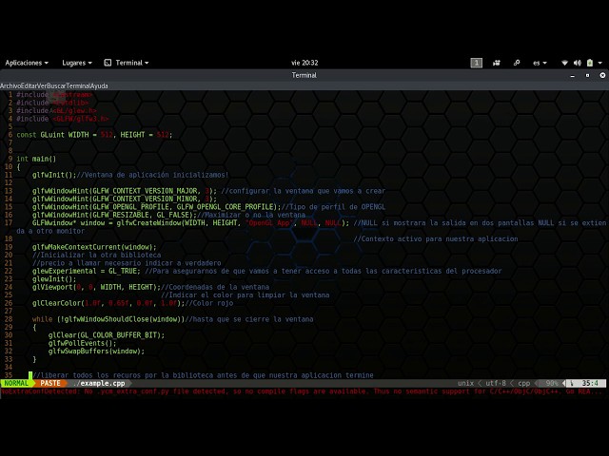The image size is (609, 456).
Task: Click 'glewExperimental = GL_TRUE;' on line 22
Action: click(x=87, y=271)
